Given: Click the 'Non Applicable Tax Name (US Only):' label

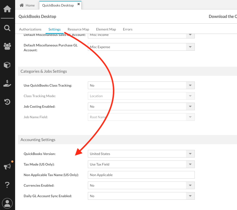Looking at the screenshot, I should click(51, 175).
